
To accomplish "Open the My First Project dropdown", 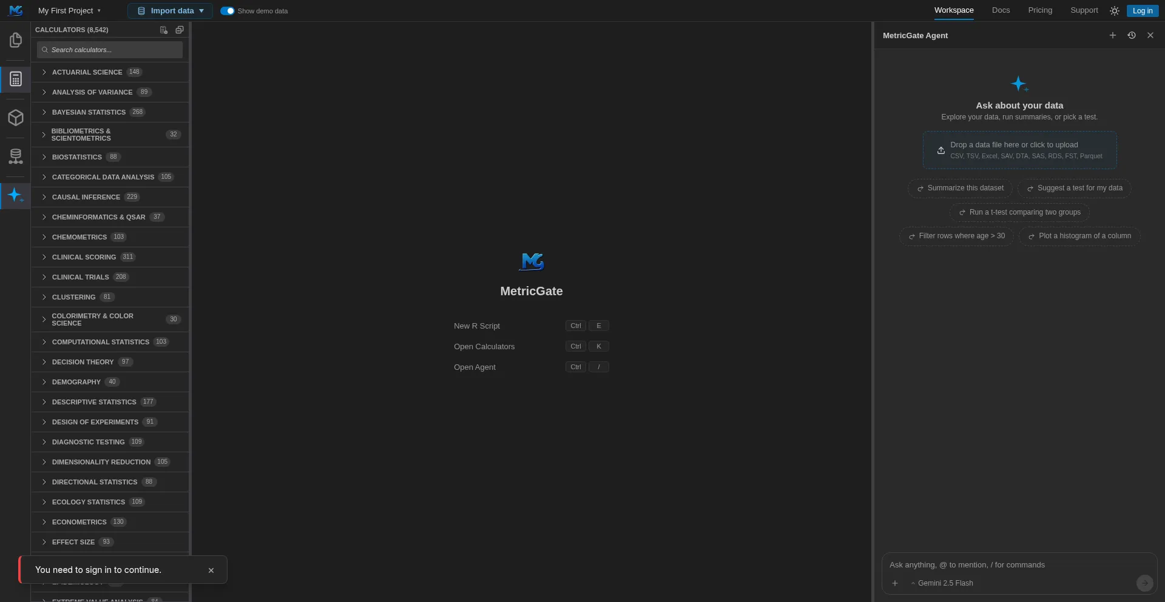I will [70, 11].
